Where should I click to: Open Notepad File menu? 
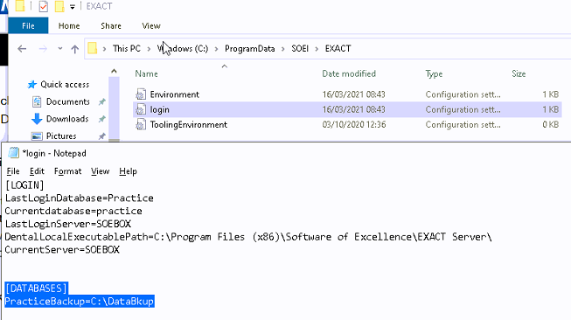pyautogui.click(x=13, y=171)
